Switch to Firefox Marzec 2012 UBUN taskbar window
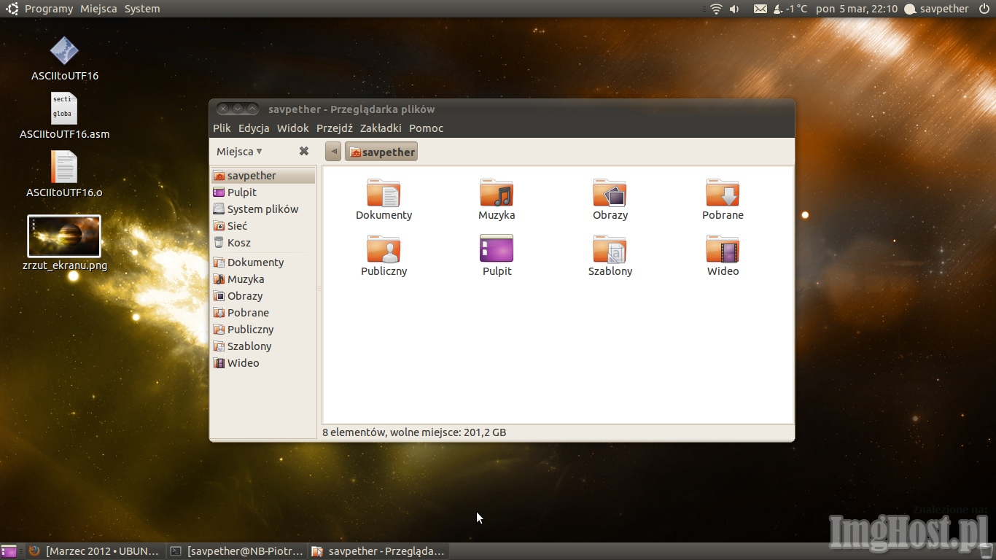The image size is (996, 560). pyautogui.click(x=95, y=551)
